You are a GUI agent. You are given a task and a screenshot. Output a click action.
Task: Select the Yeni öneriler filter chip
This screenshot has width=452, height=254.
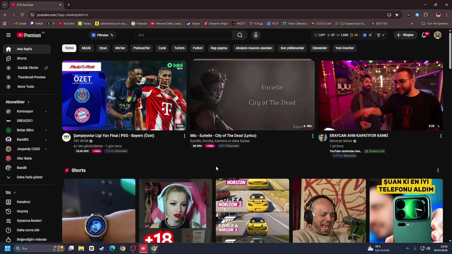coord(345,48)
